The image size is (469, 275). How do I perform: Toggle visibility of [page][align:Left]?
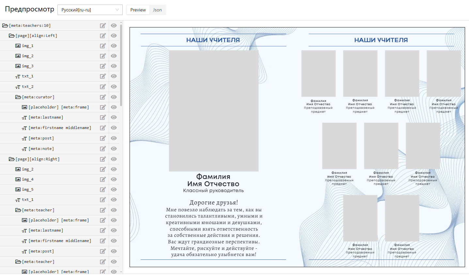[x=114, y=36]
